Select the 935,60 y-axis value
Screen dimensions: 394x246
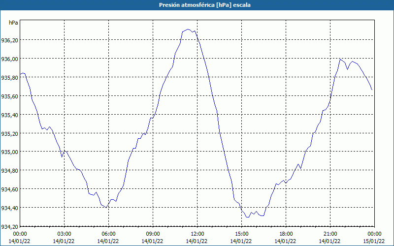(9, 96)
